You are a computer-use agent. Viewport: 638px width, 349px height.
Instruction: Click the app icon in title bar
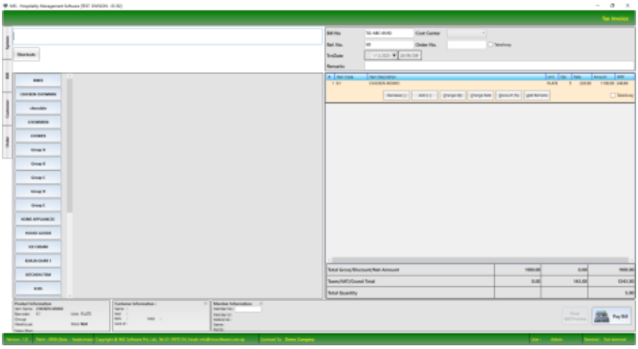[6, 6]
